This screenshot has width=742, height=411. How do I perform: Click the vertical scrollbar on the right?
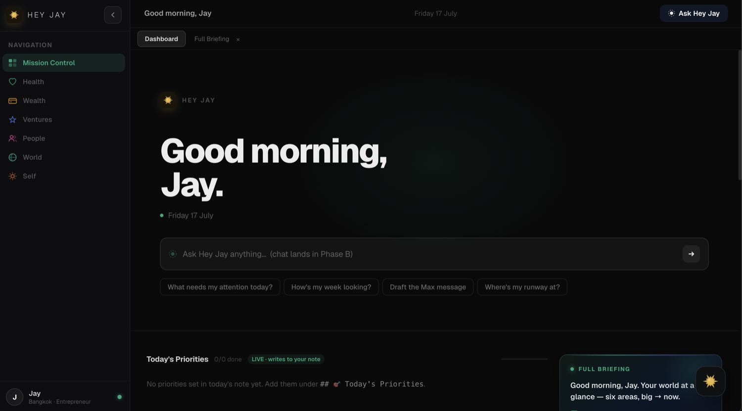coord(740,115)
